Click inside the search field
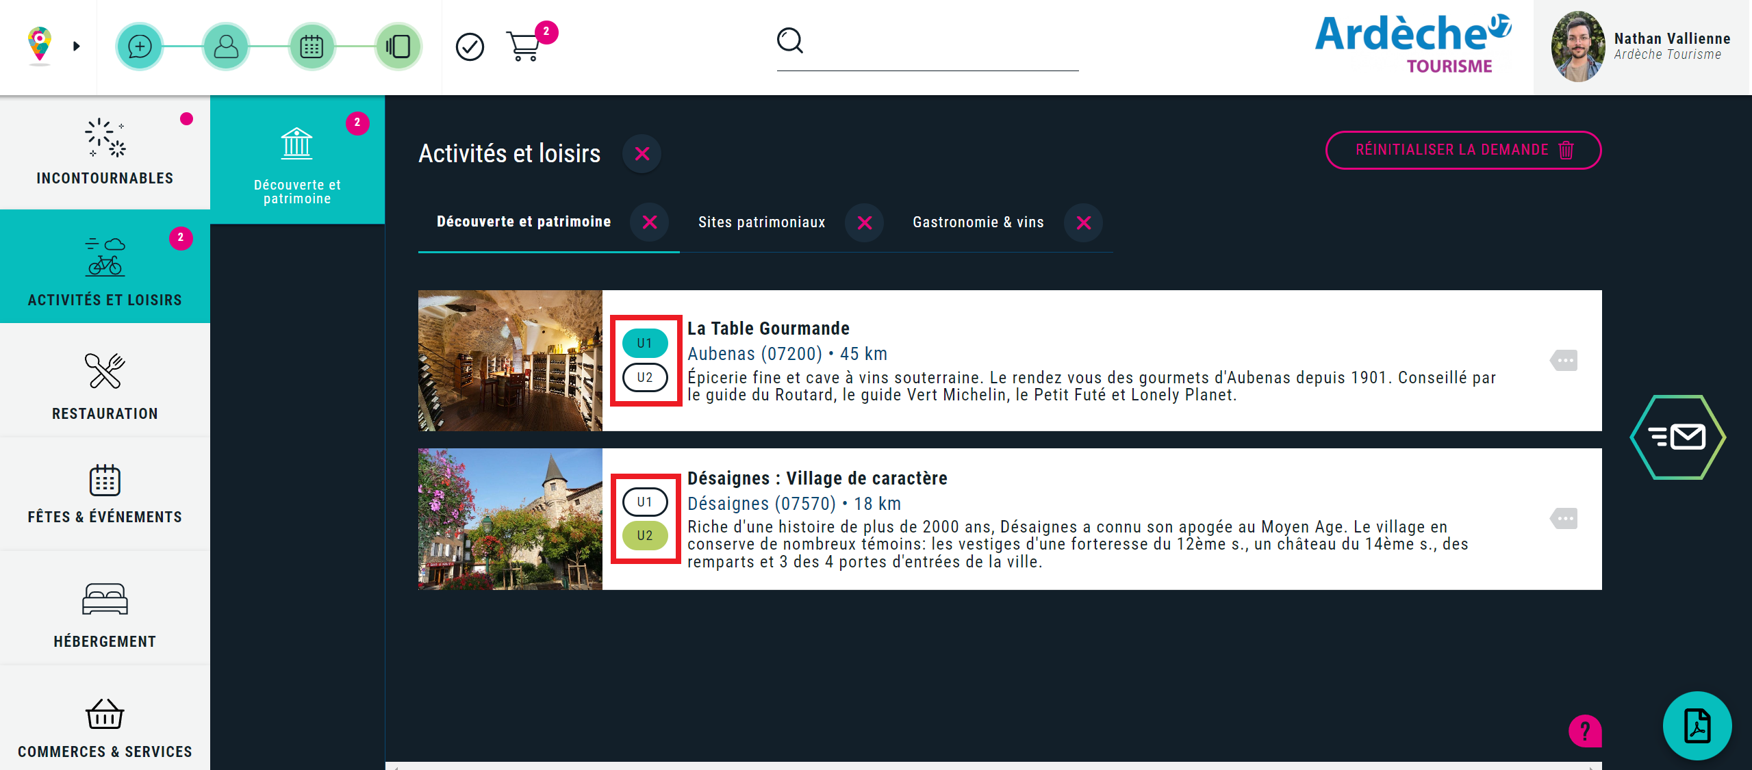The width and height of the screenshot is (1752, 770). 924,51
